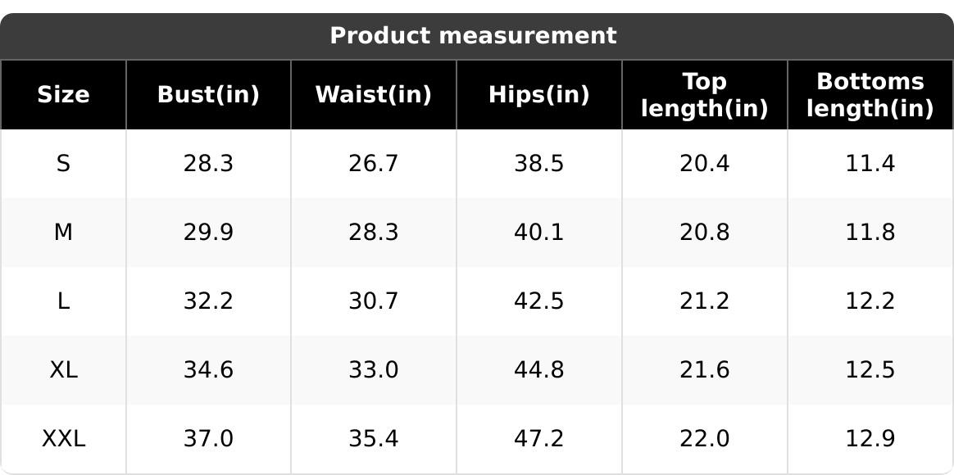Screen dimensions: 954x475
Task: Click the XL size row label
Action: pos(63,370)
